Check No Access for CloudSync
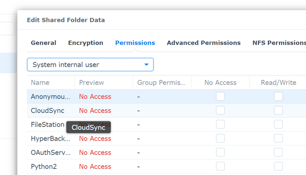 [220, 110]
